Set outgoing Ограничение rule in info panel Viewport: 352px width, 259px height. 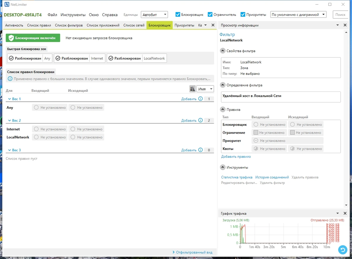(306, 133)
